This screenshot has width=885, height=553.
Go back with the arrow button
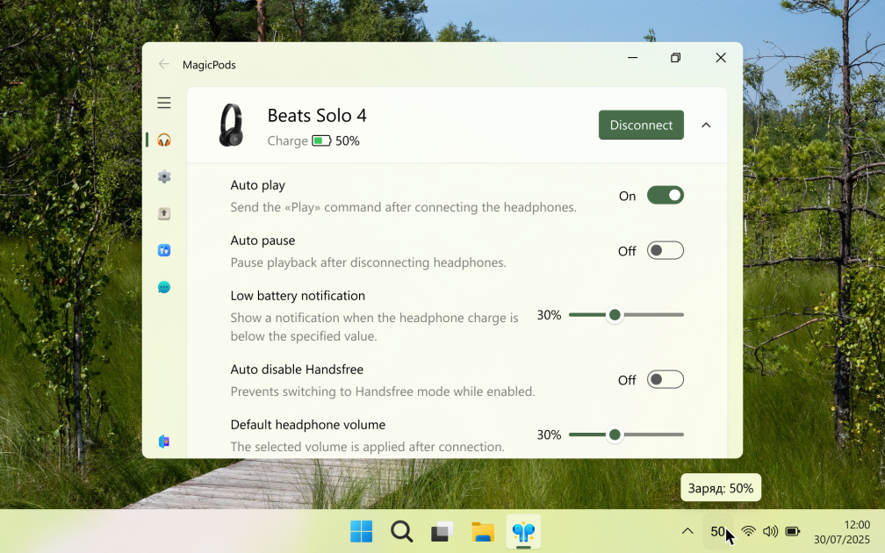pos(163,64)
